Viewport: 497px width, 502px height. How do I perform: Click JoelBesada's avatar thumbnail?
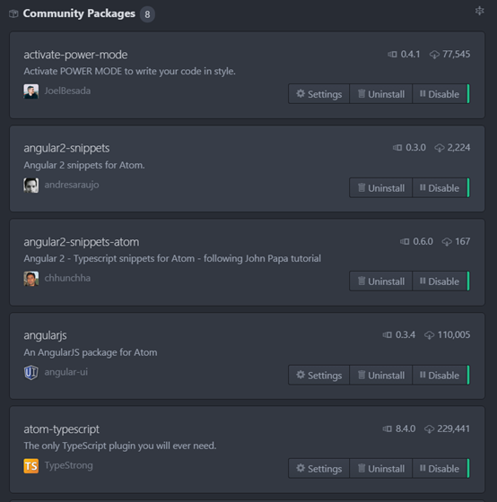pyautogui.click(x=31, y=91)
